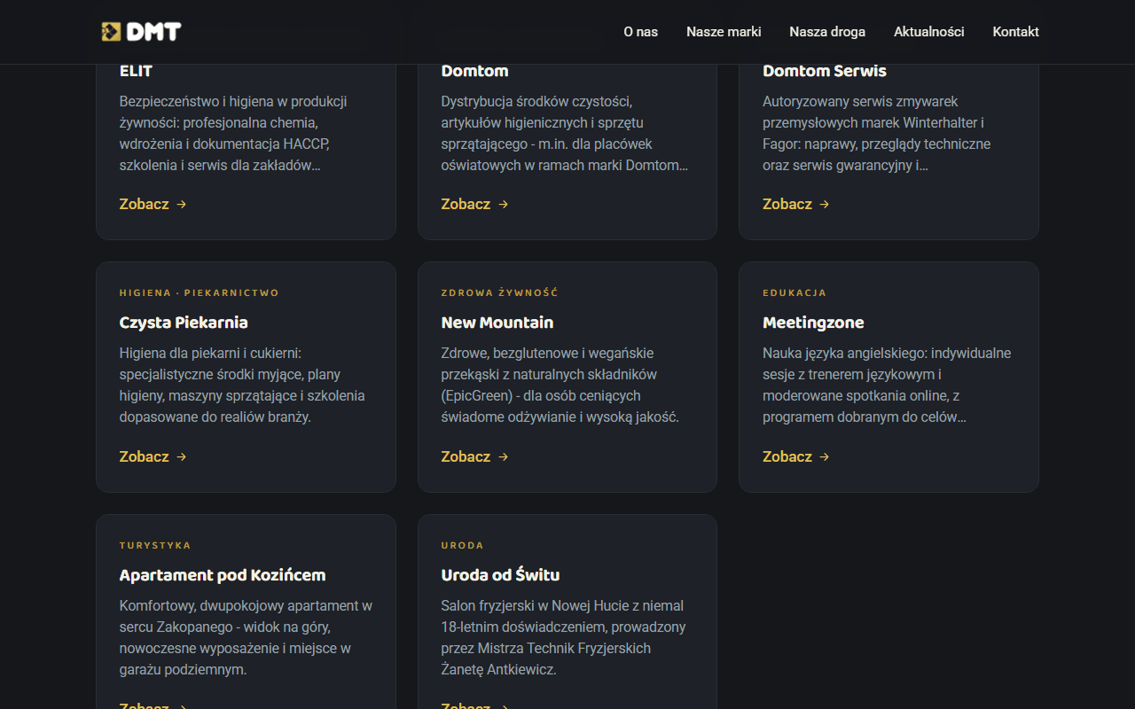
Task: Navigate to the Kontakt page
Action: [x=1016, y=32]
